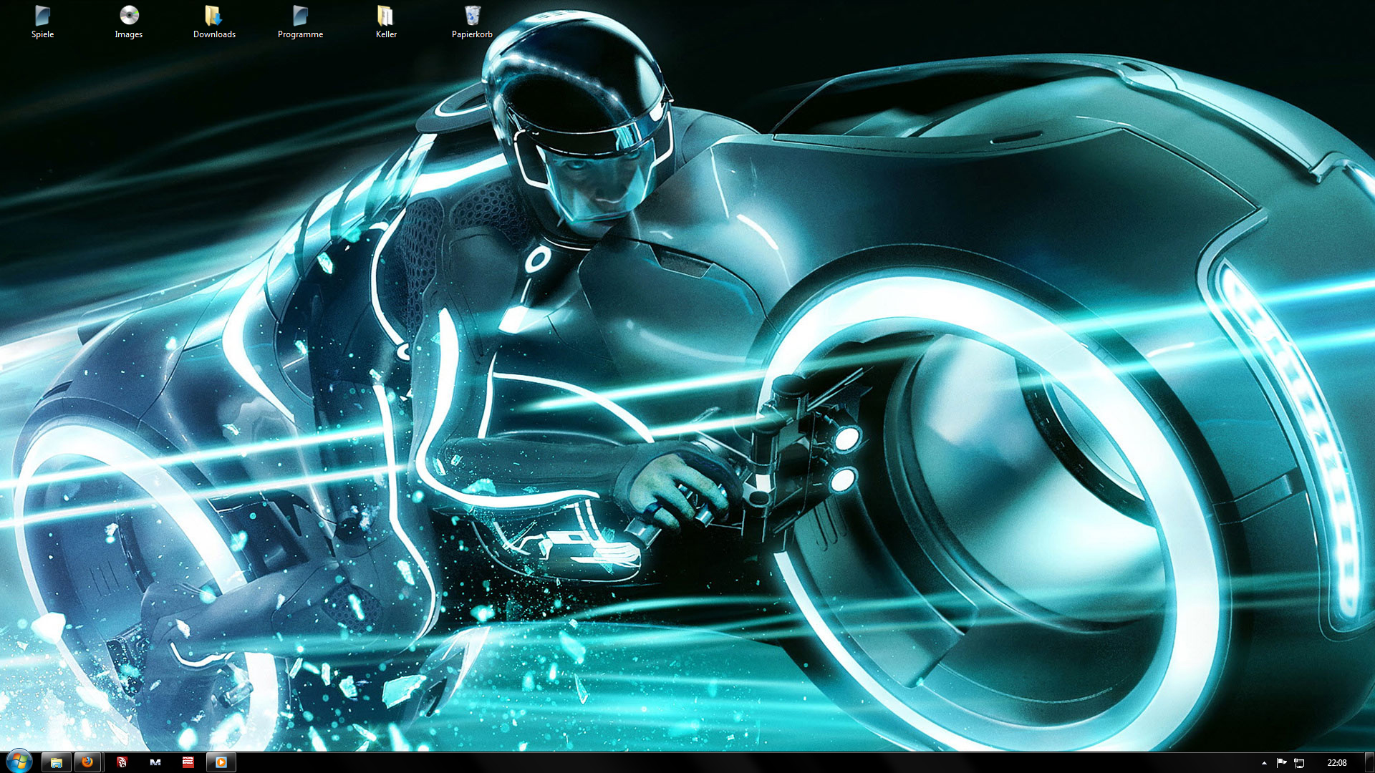Open the Windows Start menu orb
Image resolution: width=1375 pixels, height=773 pixels.
pos(19,762)
